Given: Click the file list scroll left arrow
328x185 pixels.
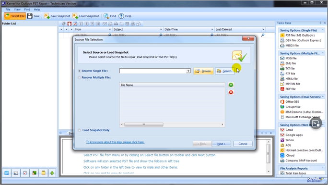Looking at the screenshot, I should tap(122, 124).
